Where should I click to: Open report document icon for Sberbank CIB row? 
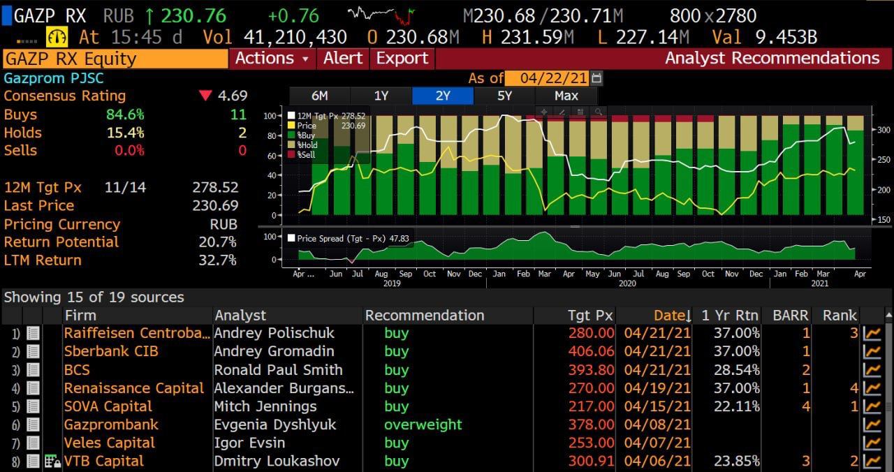[33, 352]
